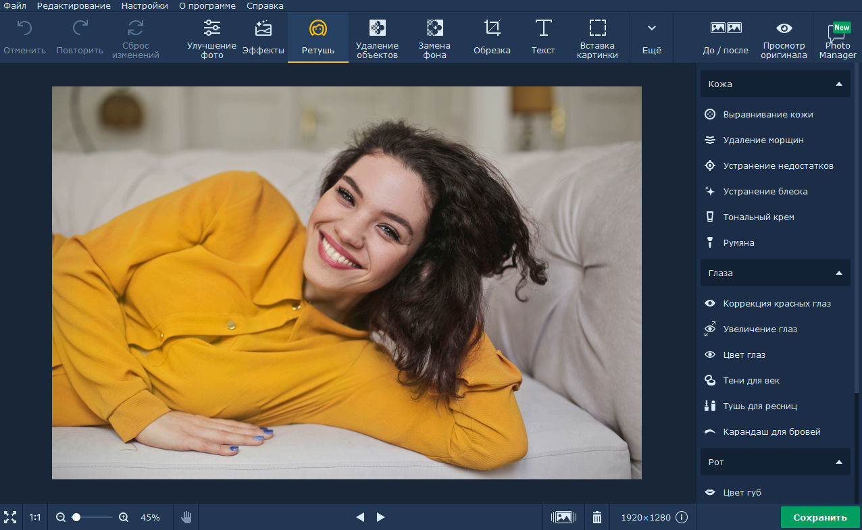Expand the Ещё dropdown

tap(652, 38)
